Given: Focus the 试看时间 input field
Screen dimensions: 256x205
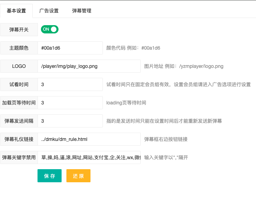Looking at the screenshot, I should tap(70, 84).
